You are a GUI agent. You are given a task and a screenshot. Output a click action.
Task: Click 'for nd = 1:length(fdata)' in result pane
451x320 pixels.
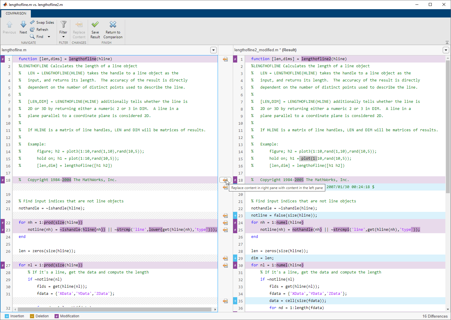coord(297,308)
